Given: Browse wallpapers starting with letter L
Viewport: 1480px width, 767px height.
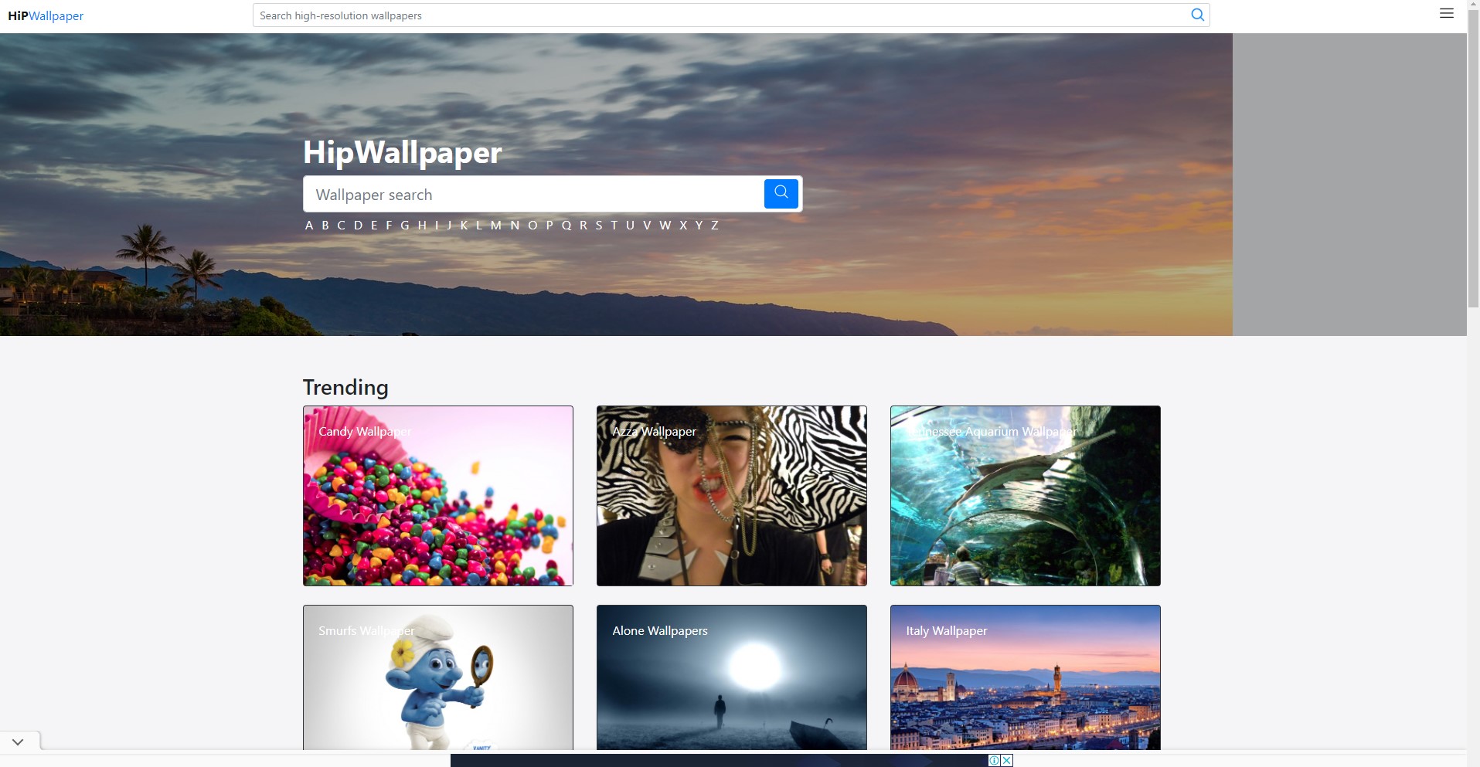Looking at the screenshot, I should pos(479,226).
